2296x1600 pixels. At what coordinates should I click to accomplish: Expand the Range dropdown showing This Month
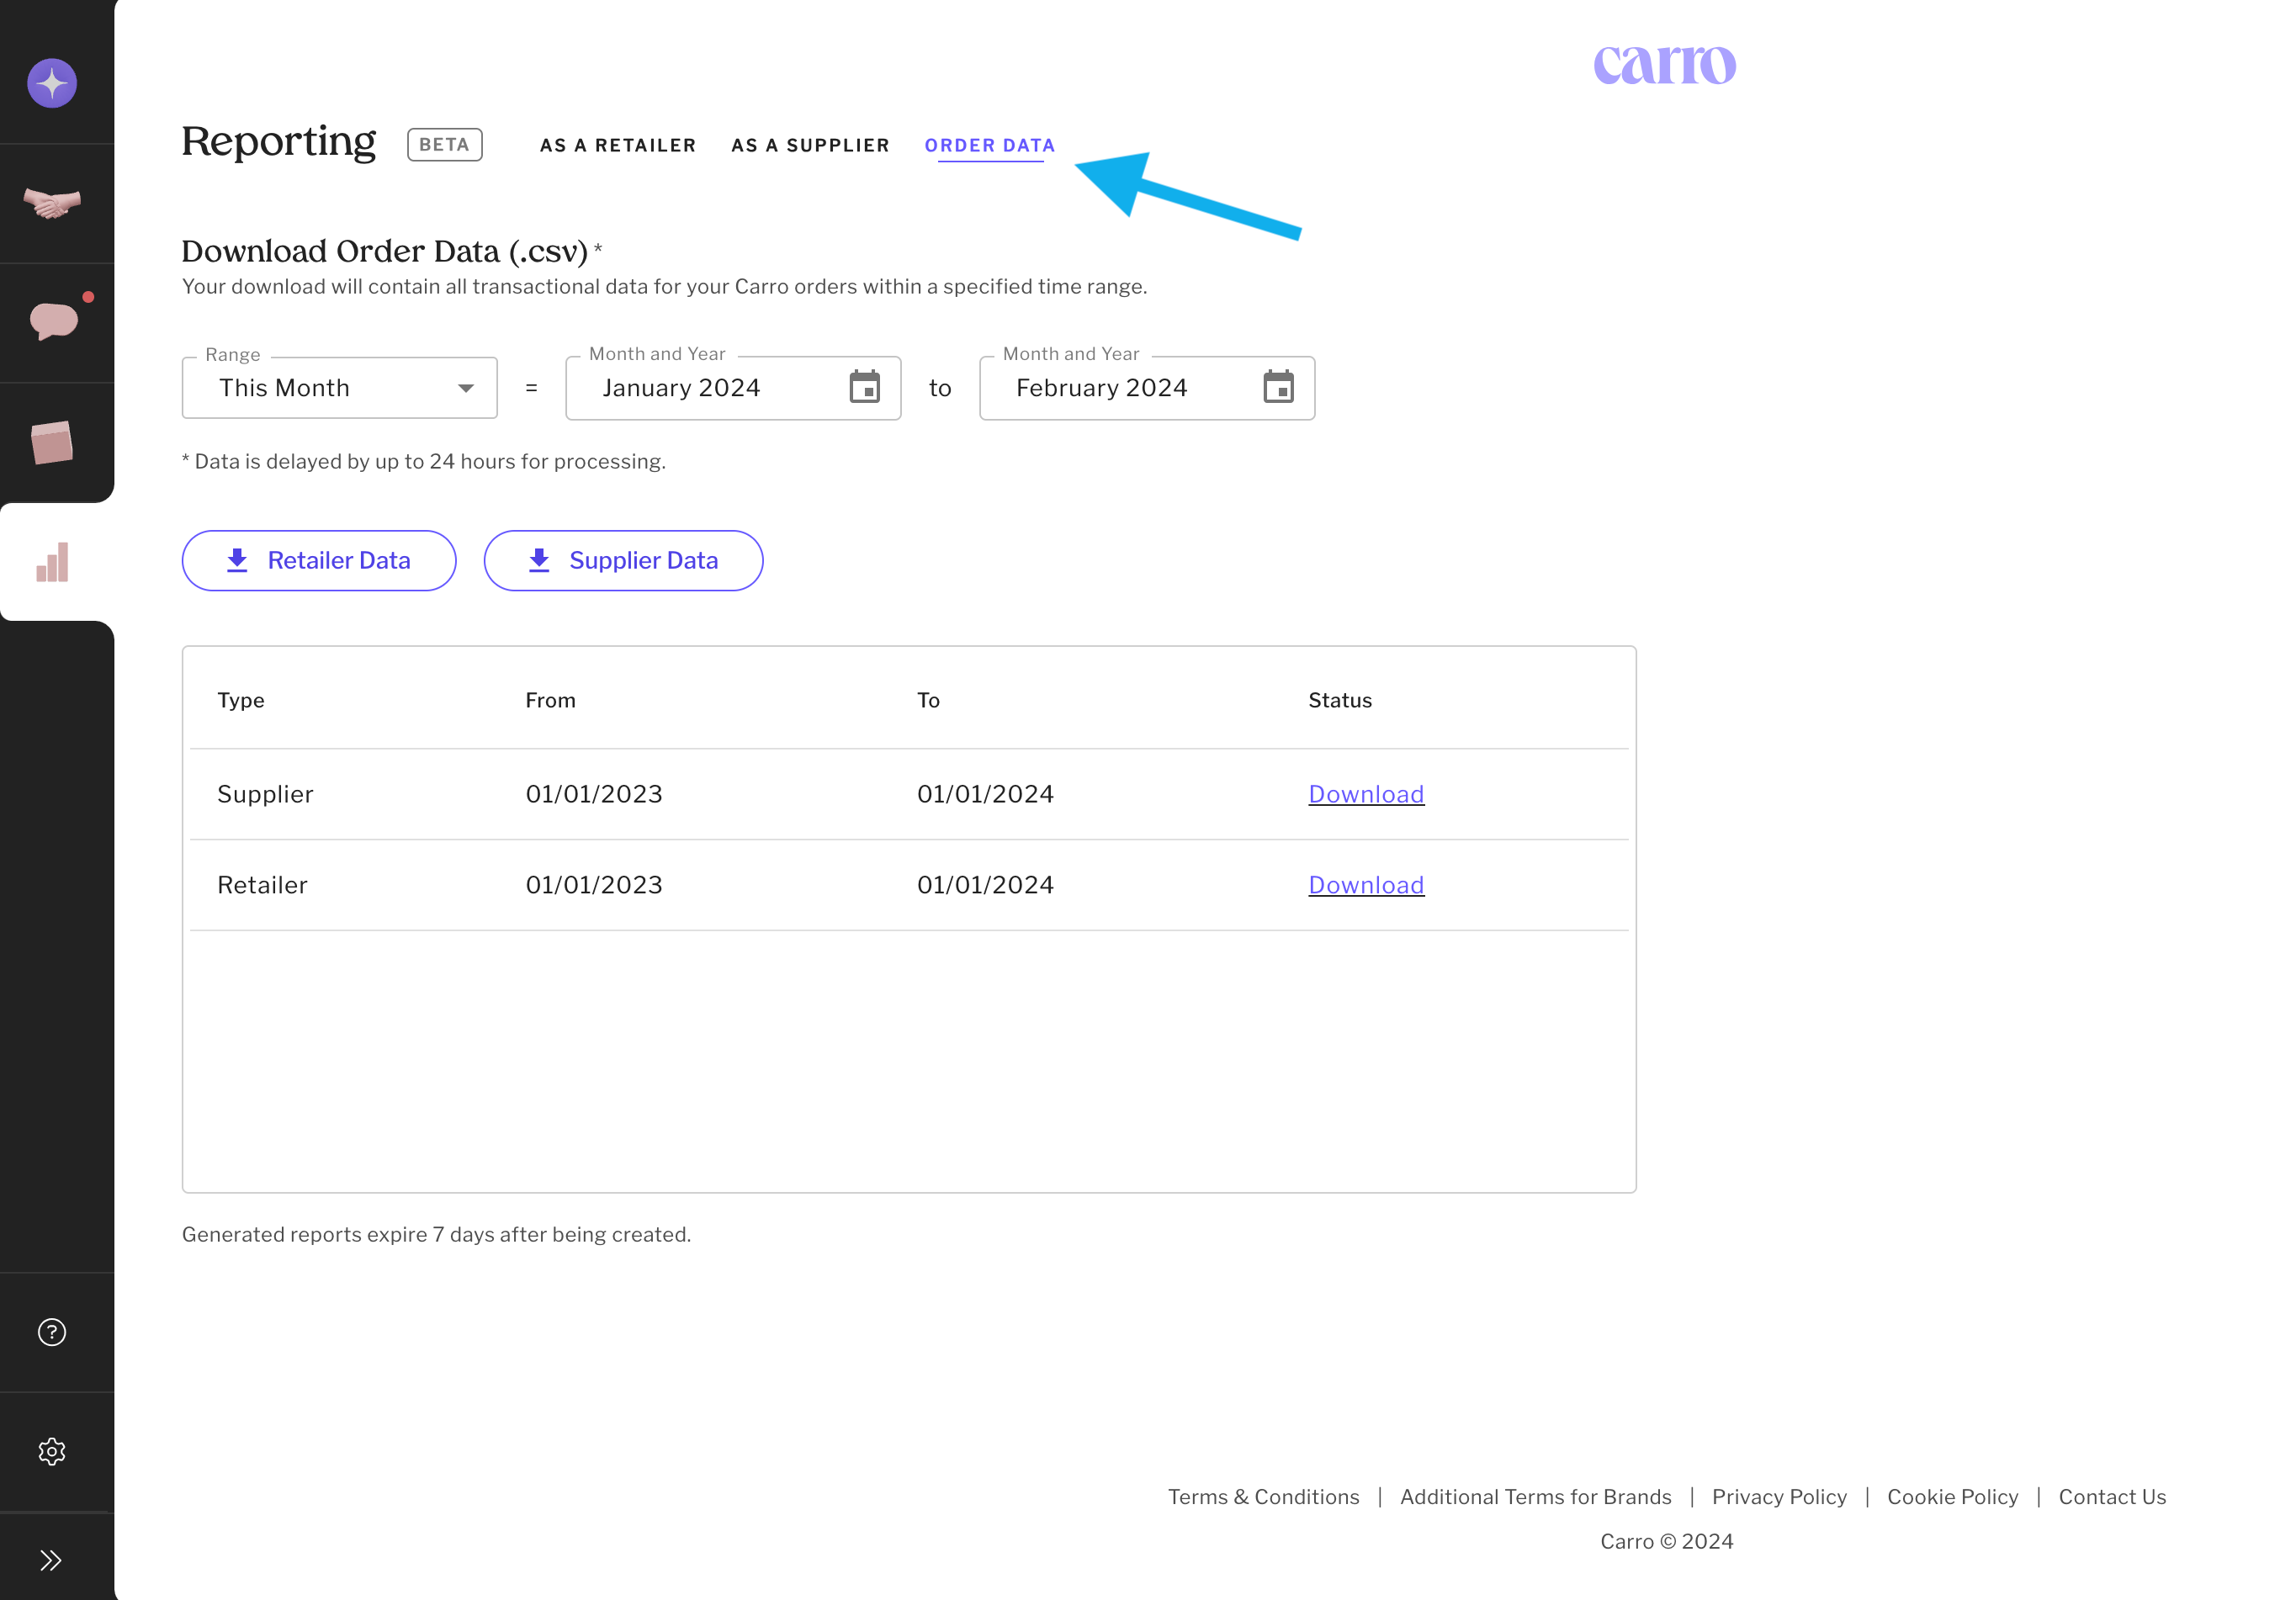[x=340, y=388]
